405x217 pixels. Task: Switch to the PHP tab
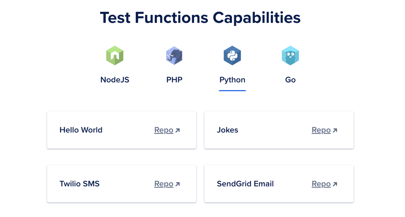174,79
